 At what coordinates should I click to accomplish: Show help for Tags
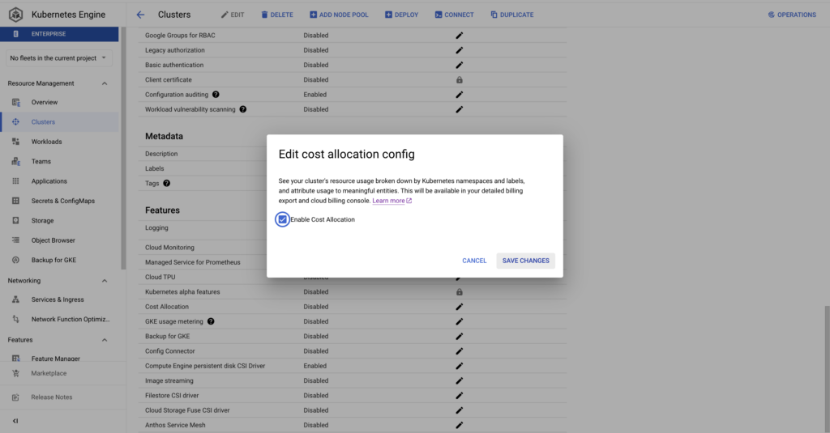point(166,184)
